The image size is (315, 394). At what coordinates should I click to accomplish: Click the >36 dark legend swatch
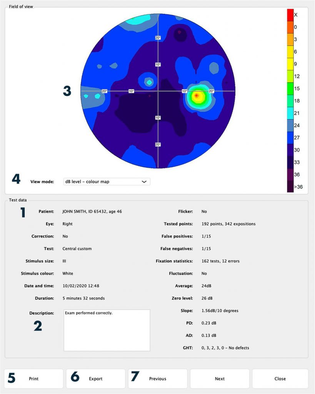pyautogui.click(x=290, y=187)
